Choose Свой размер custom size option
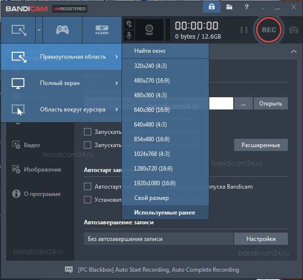Screen dimensions: 303x280 165,198
